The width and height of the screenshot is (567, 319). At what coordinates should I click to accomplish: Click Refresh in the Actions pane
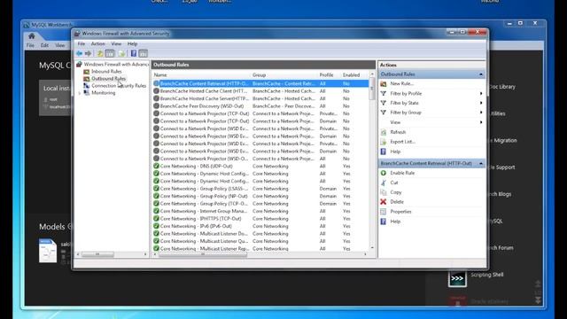coord(398,132)
